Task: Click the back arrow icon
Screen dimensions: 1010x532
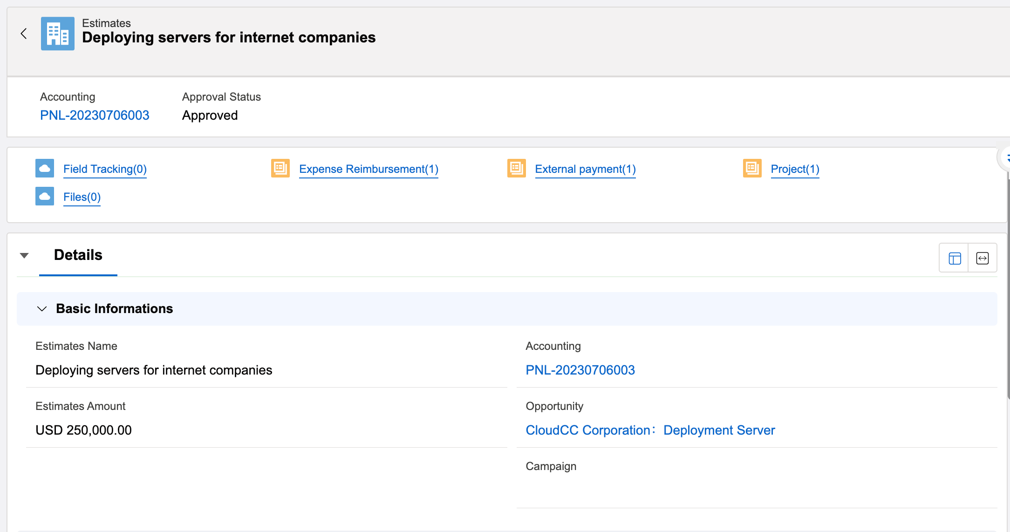Action: pos(24,34)
